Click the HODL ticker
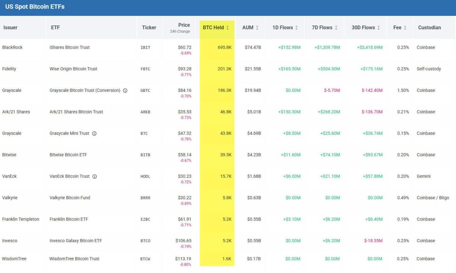 [145, 177]
